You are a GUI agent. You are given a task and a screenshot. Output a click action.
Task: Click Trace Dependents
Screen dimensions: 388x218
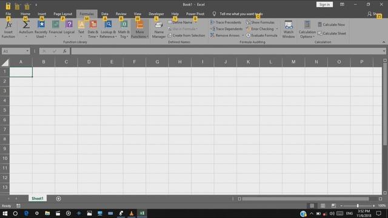[x=226, y=29]
